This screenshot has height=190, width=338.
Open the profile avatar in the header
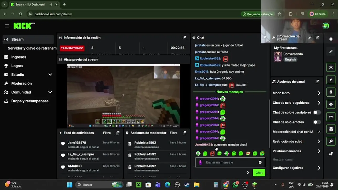coord(326,26)
